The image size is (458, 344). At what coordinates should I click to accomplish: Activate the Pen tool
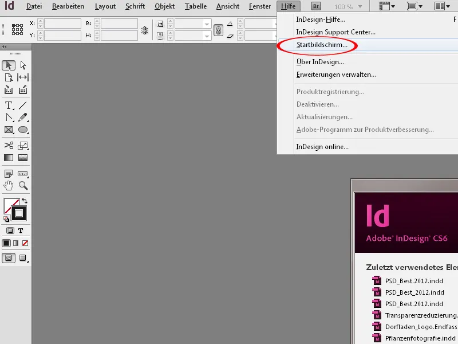pos(9,118)
